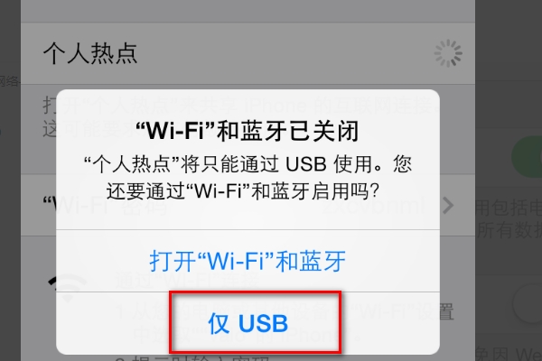Viewport: 542px width, 361px height.
Task: Click the alert message about USB use
Action: (x=248, y=177)
